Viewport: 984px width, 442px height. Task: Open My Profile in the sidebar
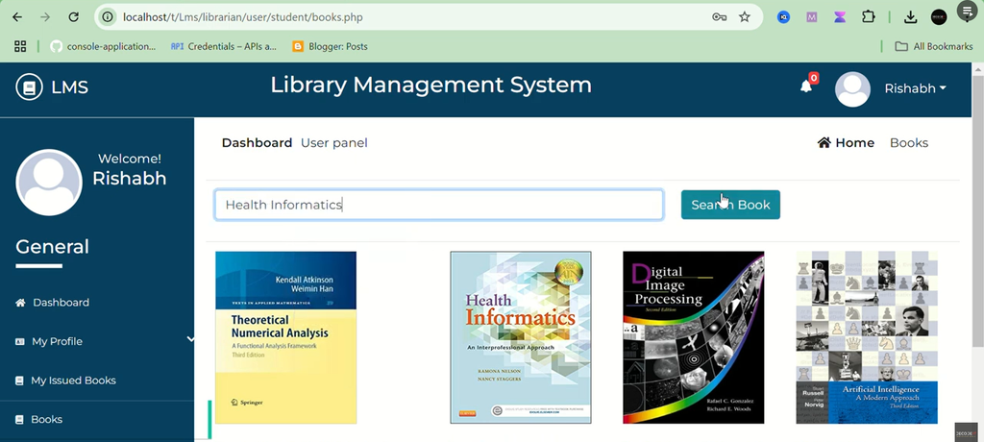[57, 341]
